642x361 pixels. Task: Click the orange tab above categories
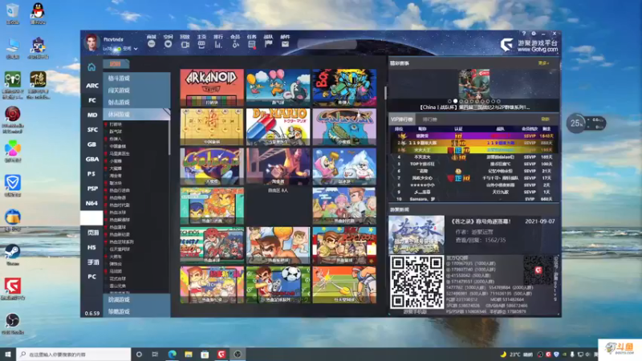(x=116, y=63)
